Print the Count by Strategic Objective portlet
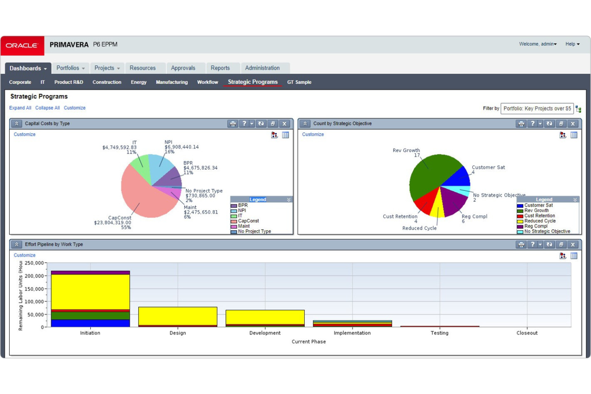Viewport: 591px width, 394px height. 521,124
